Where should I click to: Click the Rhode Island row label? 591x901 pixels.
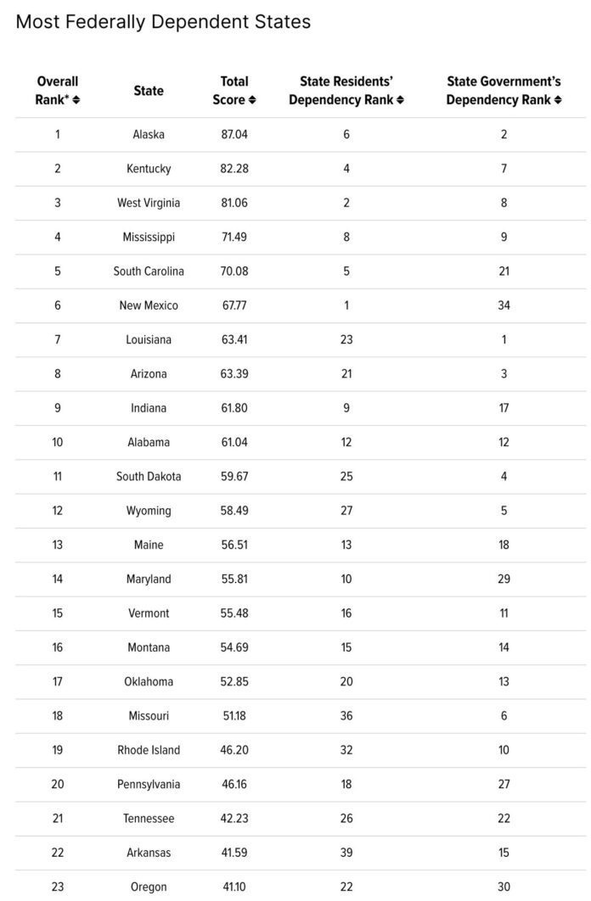(149, 750)
